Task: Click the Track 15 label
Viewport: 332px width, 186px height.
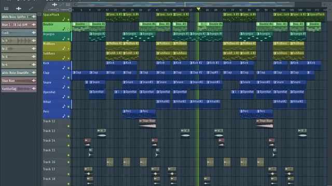Action: (49, 150)
